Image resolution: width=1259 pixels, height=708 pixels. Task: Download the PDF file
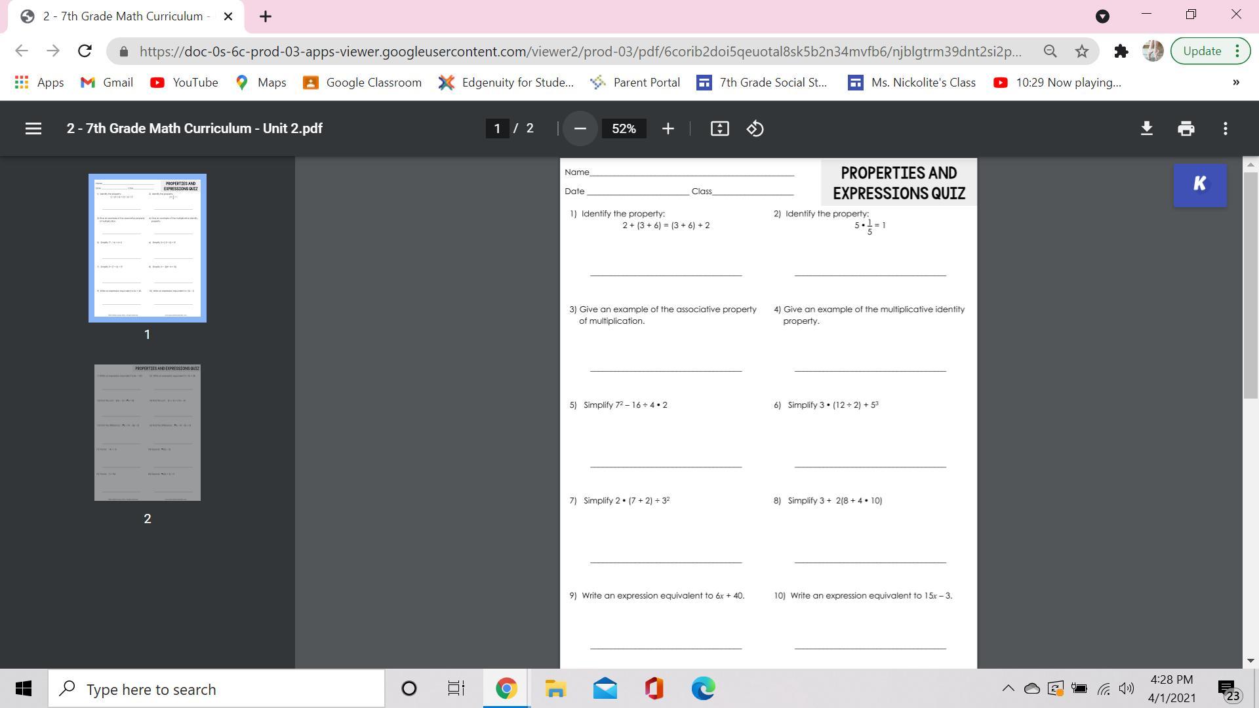coord(1146,128)
